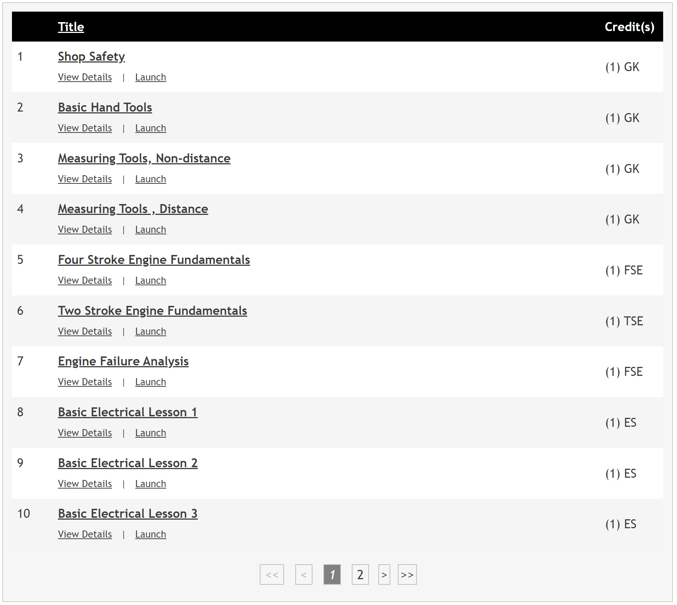
Task: View Details for Basic Electrical Lesson 2
Action: (x=85, y=484)
